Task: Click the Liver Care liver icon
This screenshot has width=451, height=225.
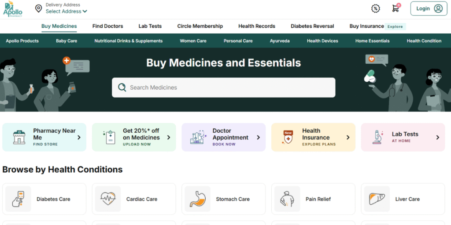Action: pos(377,199)
